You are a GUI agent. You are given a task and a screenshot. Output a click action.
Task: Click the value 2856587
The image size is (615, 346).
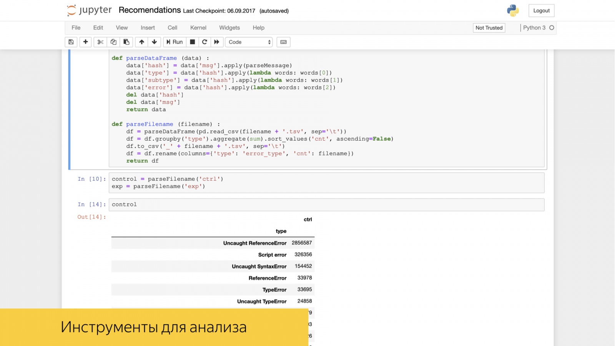click(x=302, y=243)
